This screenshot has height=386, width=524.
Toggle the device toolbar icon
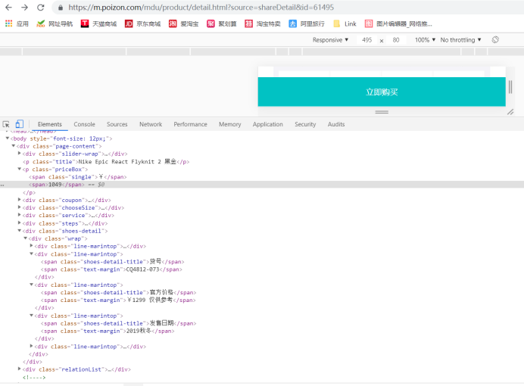click(20, 124)
